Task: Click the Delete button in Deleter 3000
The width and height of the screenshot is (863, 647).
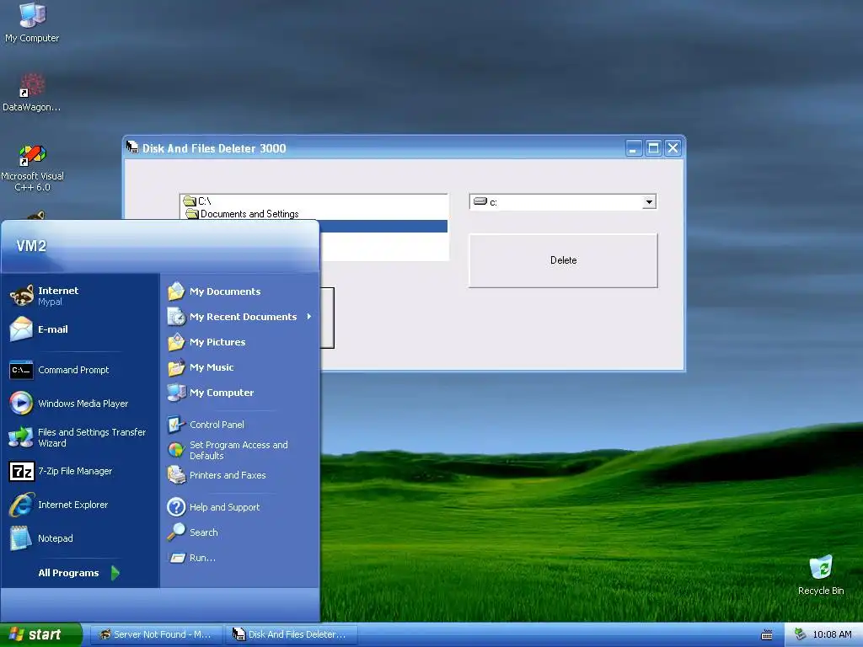Action: tap(563, 260)
